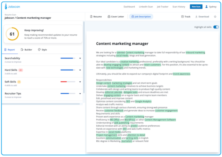The image size is (222, 157).
Task: Expand the Searchability section
Action: [80, 58]
